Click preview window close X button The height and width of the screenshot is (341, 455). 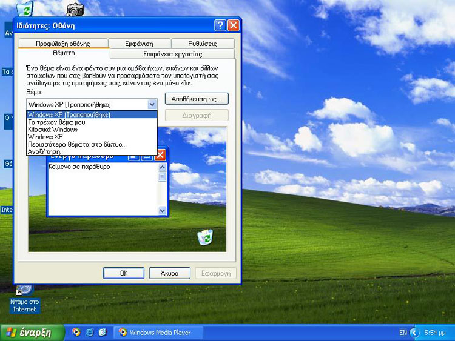click(x=160, y=156)
